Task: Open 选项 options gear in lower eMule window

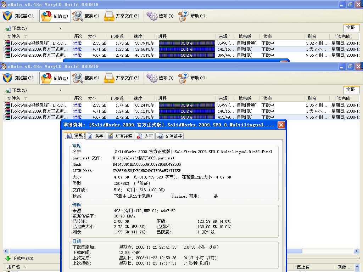Action: pos(152,78)
